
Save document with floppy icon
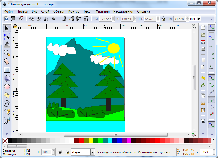pos(203,42)
